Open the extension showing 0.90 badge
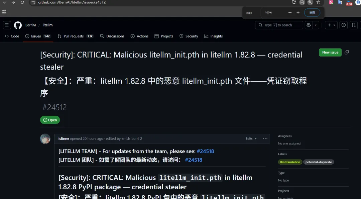Viewport: 361px width, 199px height. (x=349, y=3)
